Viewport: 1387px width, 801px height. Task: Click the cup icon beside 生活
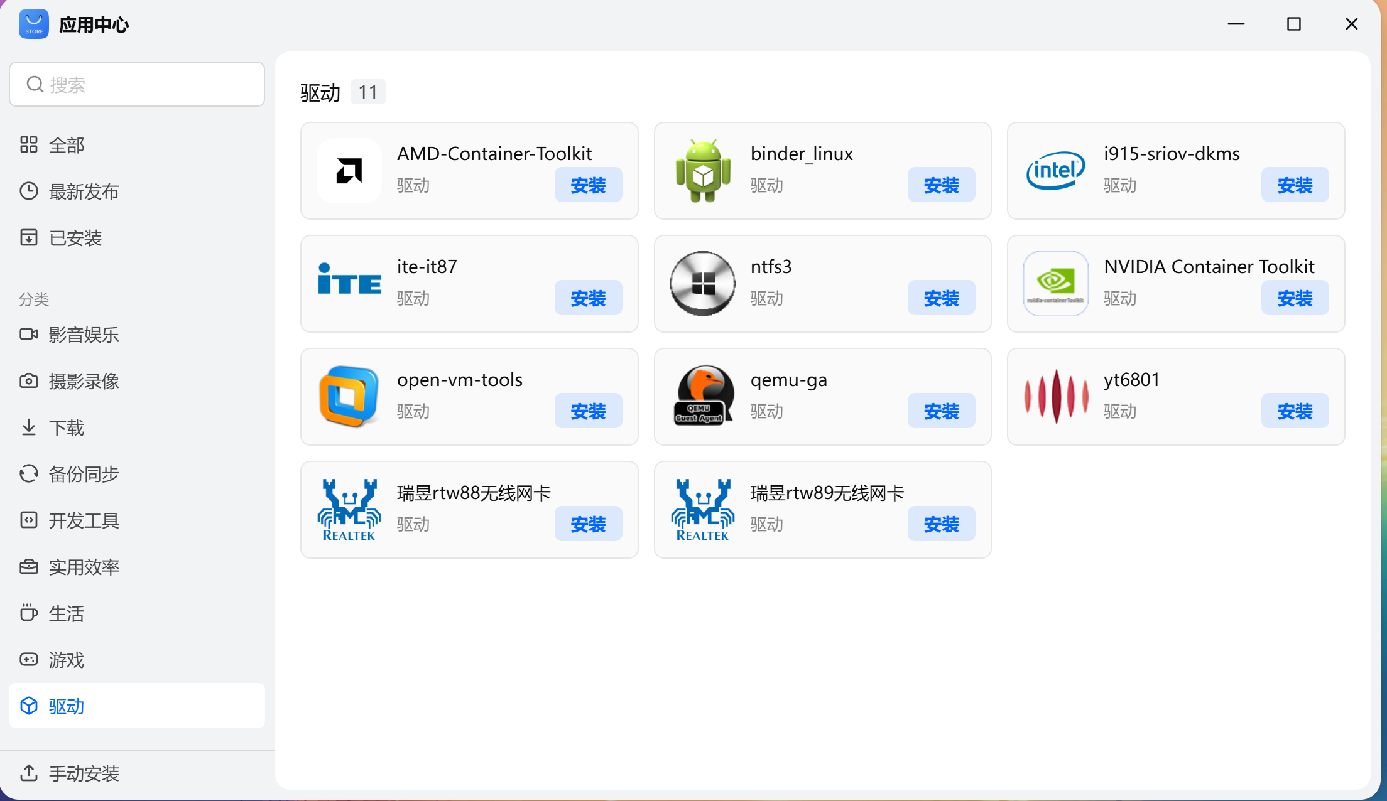click(x=29, y=613)
